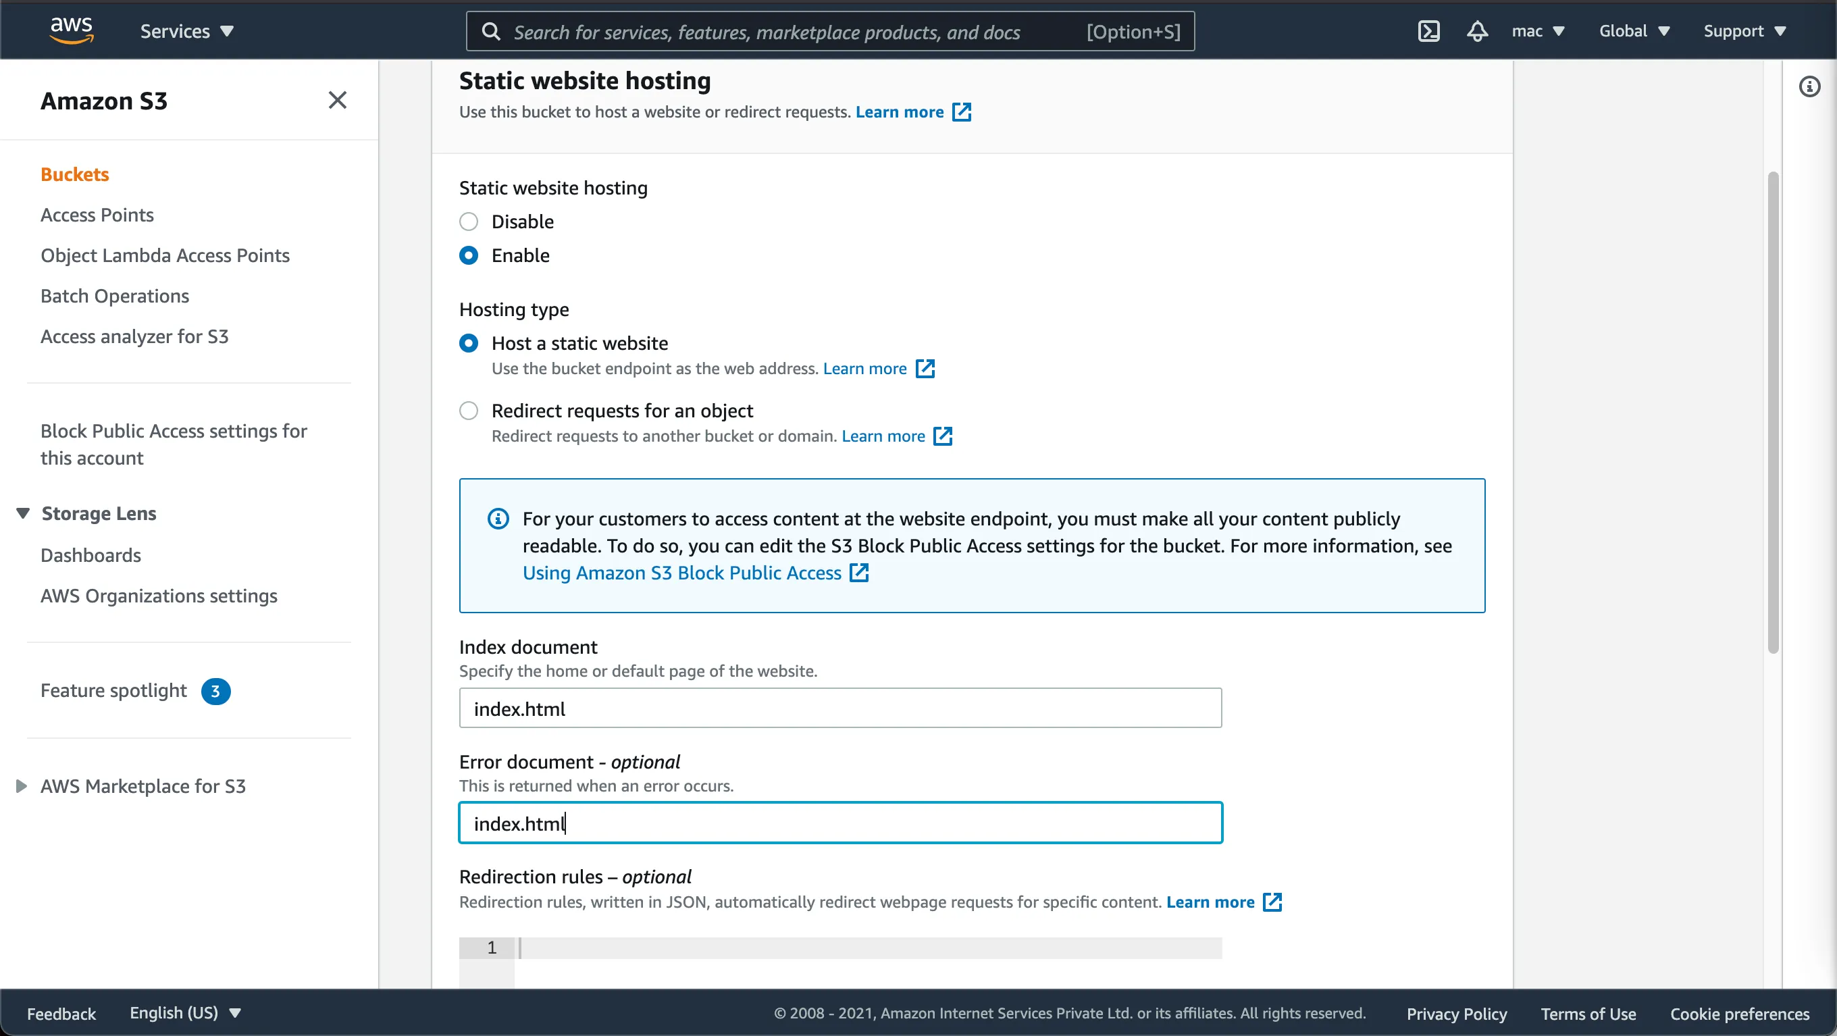Close the Amazon S3 sidebar panel
The width and height of the screenshot is (1837, 1036).
click(x=337, y=101)
